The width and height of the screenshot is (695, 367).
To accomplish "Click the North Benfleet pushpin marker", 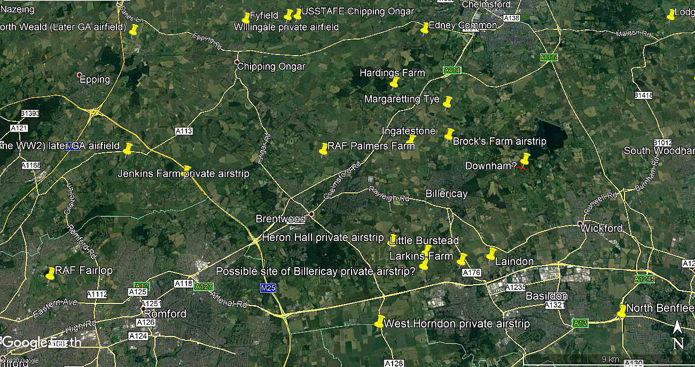I will pos(622,311).
